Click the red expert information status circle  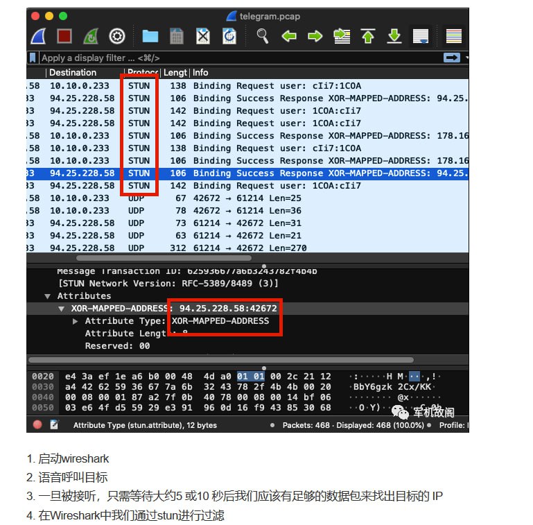[37, 424]
